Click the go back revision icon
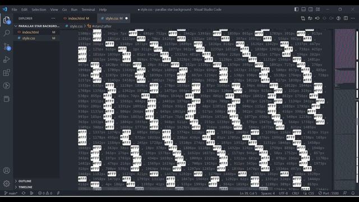The image size is (359, 202). tap(317, 19)
